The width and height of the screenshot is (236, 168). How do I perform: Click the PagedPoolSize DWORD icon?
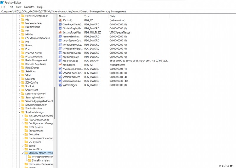pyautogui.click(x=60, y=57)
